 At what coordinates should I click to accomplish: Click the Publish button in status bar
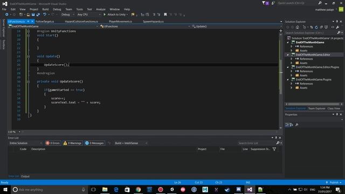(x=334, y=183)
